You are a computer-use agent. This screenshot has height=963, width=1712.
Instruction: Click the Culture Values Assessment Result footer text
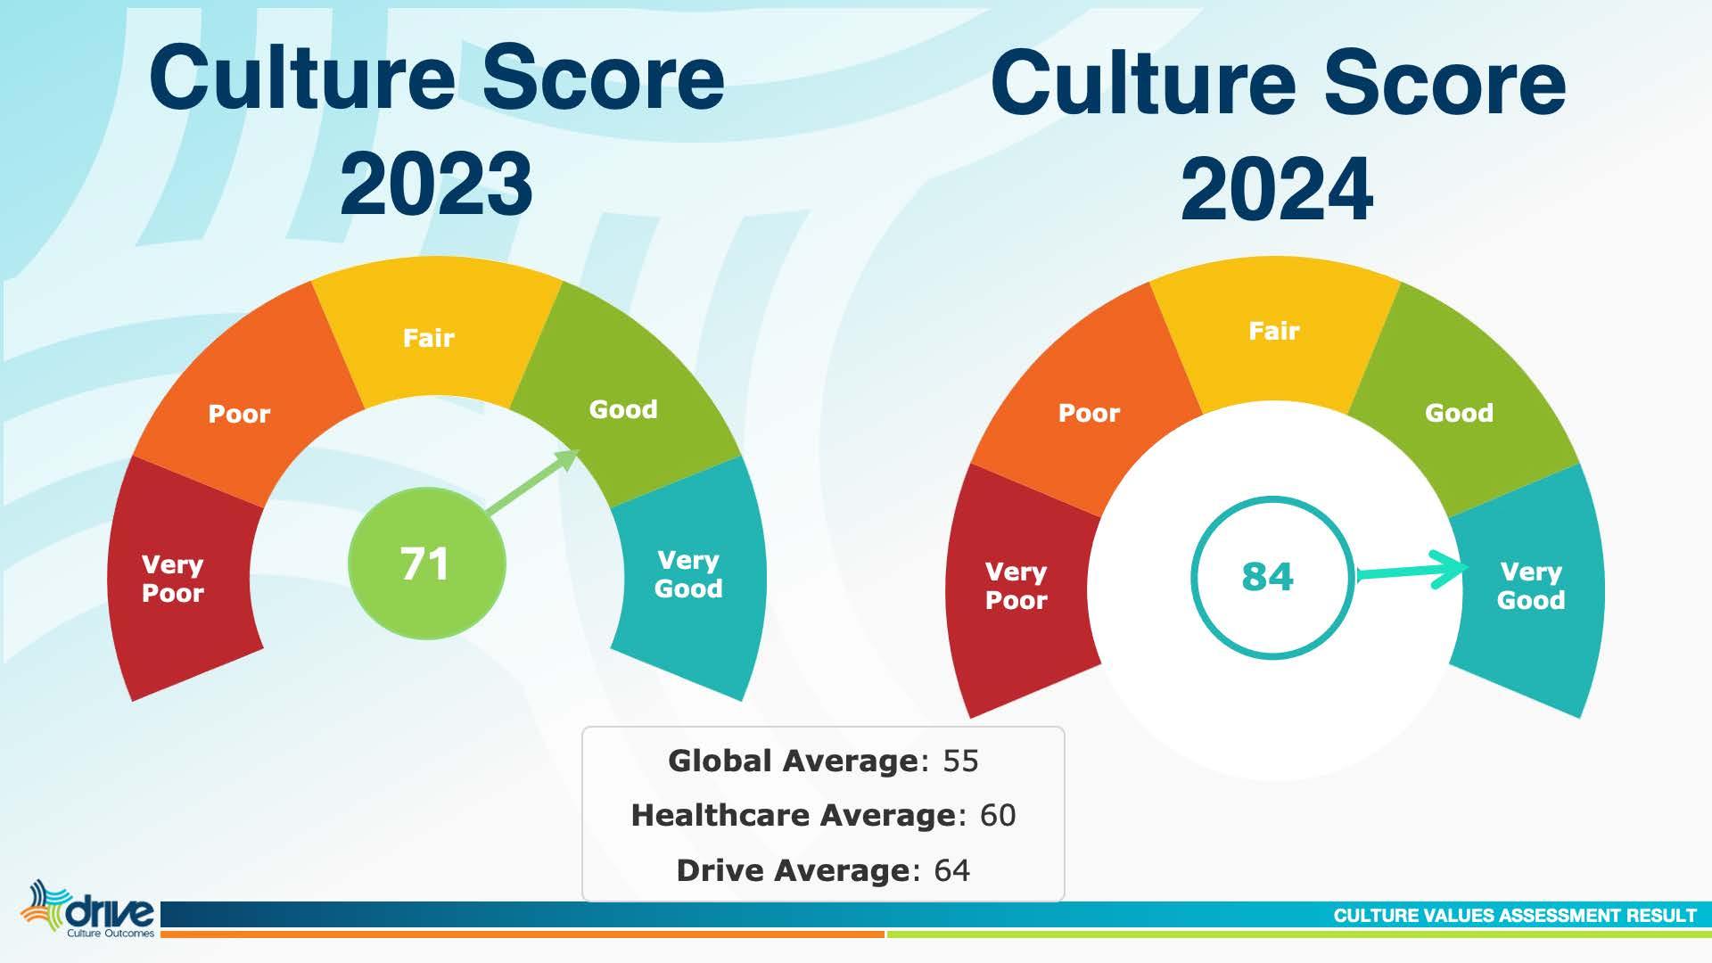click(x=1514, y=916)
